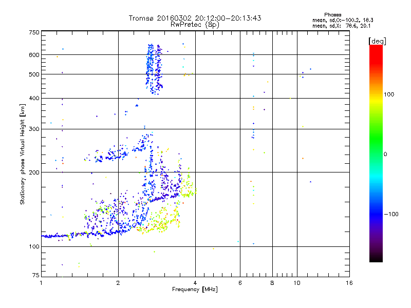Click the phase colorbar gradient

[376, 153]
